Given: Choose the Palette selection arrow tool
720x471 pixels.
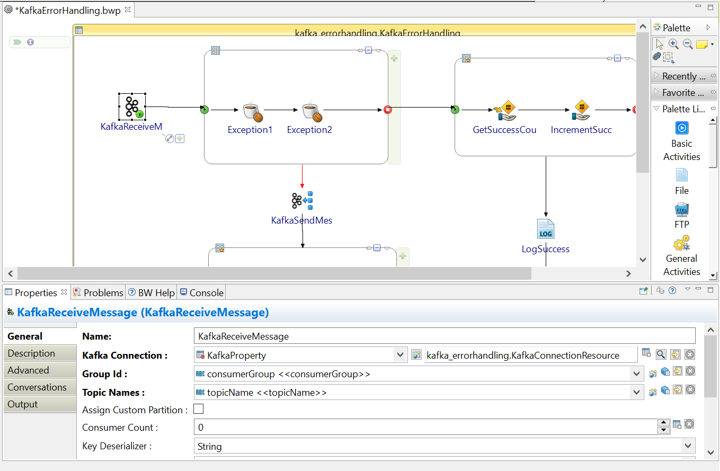Looking at the screenshot, I should (659, 44).
